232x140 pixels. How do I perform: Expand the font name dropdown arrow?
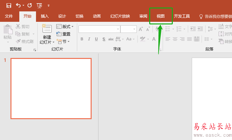(x=118, y=29)
